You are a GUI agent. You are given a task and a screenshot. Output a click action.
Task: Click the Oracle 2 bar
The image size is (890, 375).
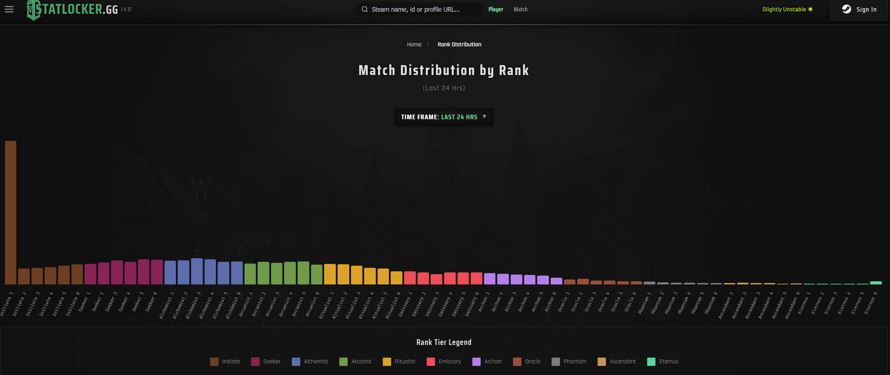(583, 282)
